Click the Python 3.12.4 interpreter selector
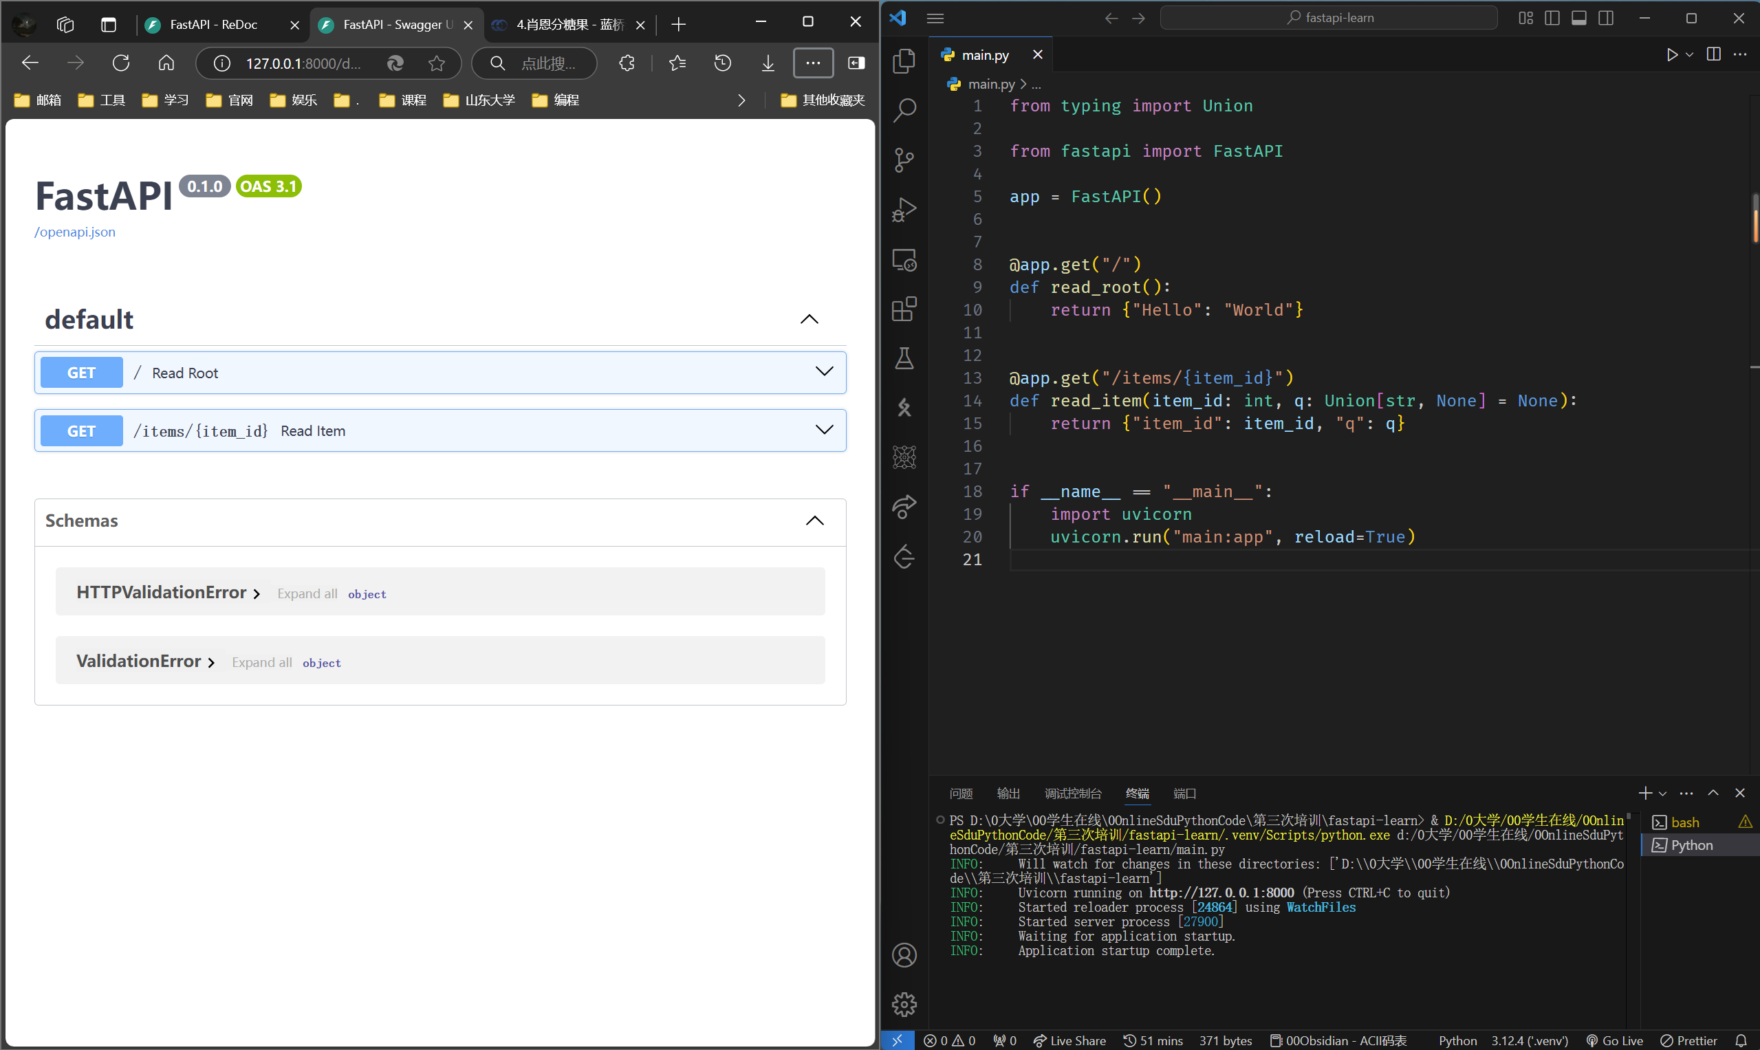 pos(1530,1040)
